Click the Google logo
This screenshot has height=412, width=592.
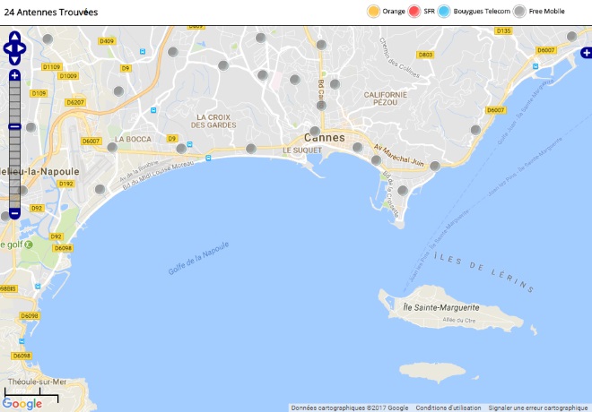[22, 404]
